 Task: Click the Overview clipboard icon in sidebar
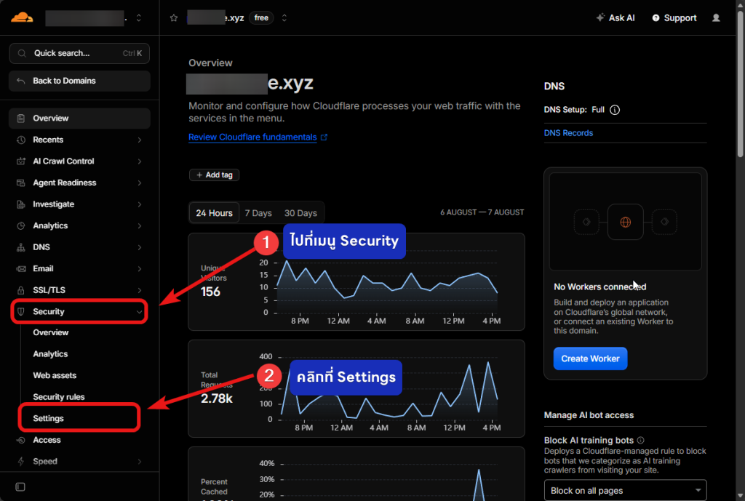pos(21,119)
